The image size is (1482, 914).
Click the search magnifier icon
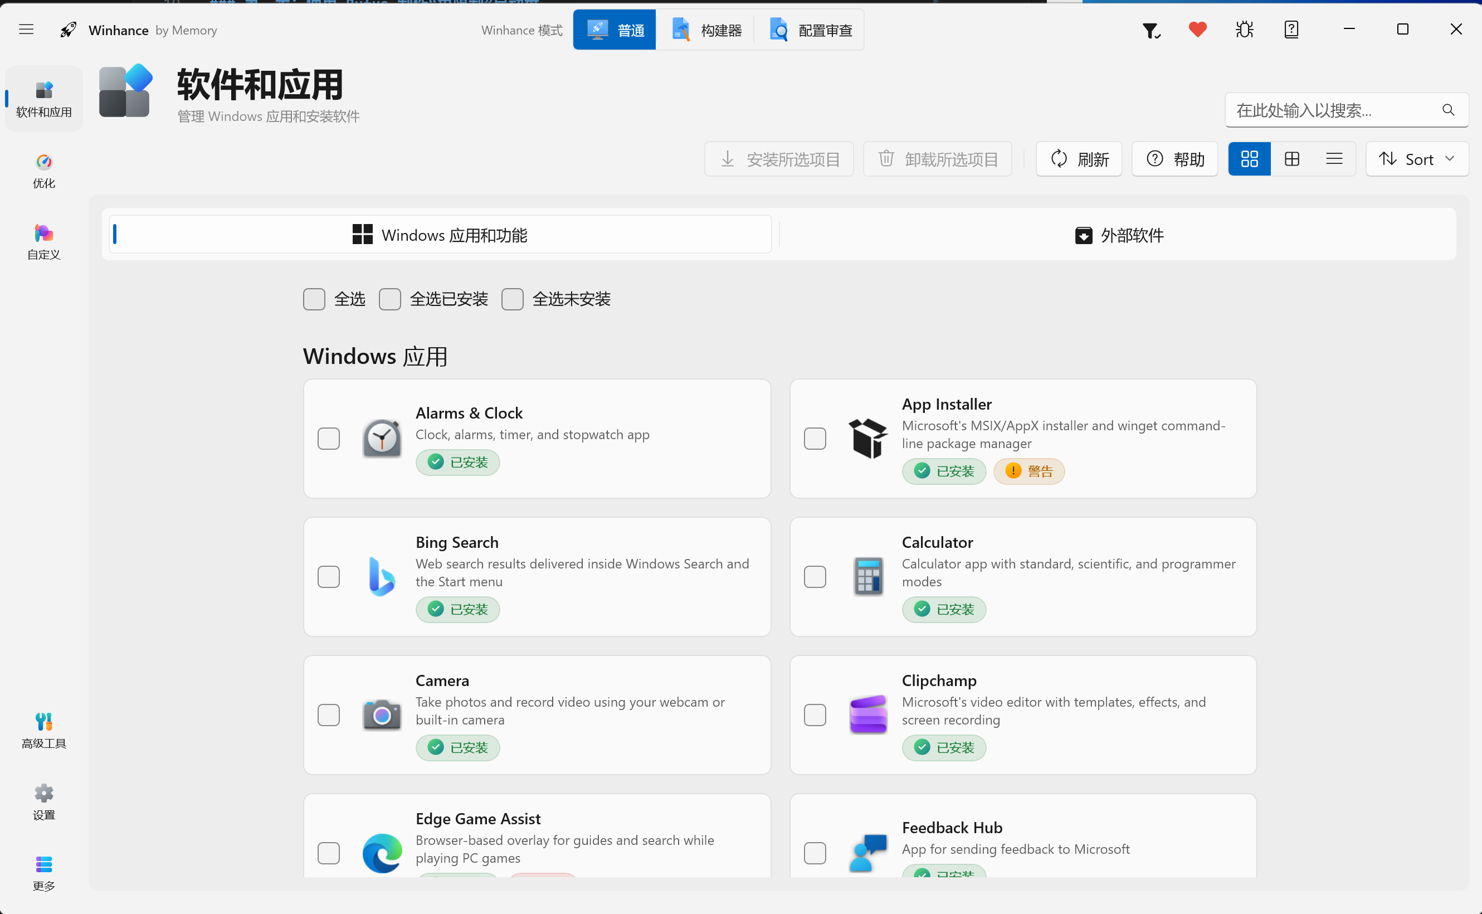click(x=1447, y=110)
